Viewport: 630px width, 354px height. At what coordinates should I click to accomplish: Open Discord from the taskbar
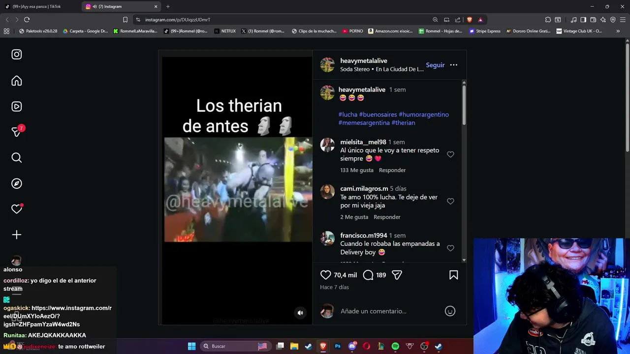tap(352, 346)
